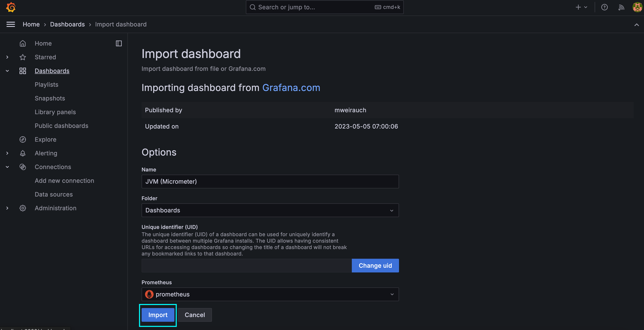Click the Grafana logo icon
This screenshot has width=644, height=330.
click(x=11, y=7)
